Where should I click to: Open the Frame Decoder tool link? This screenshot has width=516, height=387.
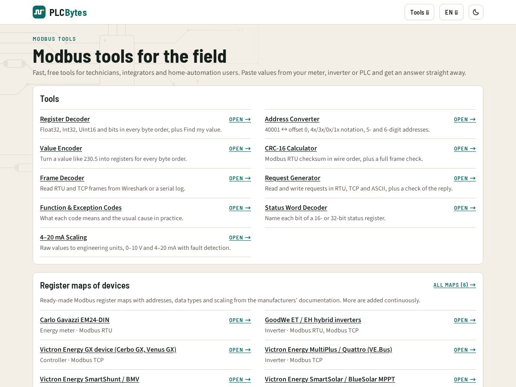(x=62, y=178)
